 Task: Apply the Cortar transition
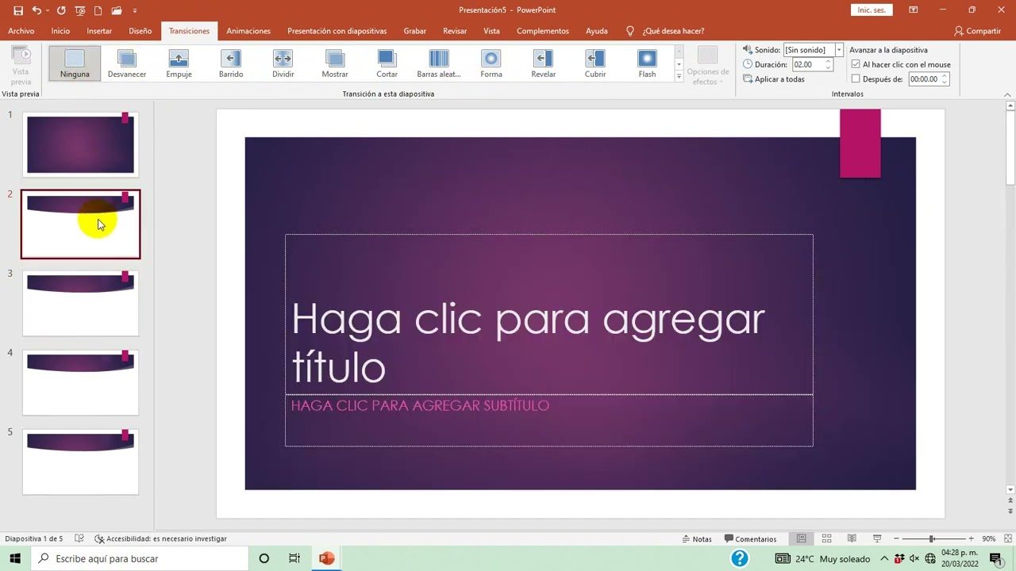(x=387, y=63)
